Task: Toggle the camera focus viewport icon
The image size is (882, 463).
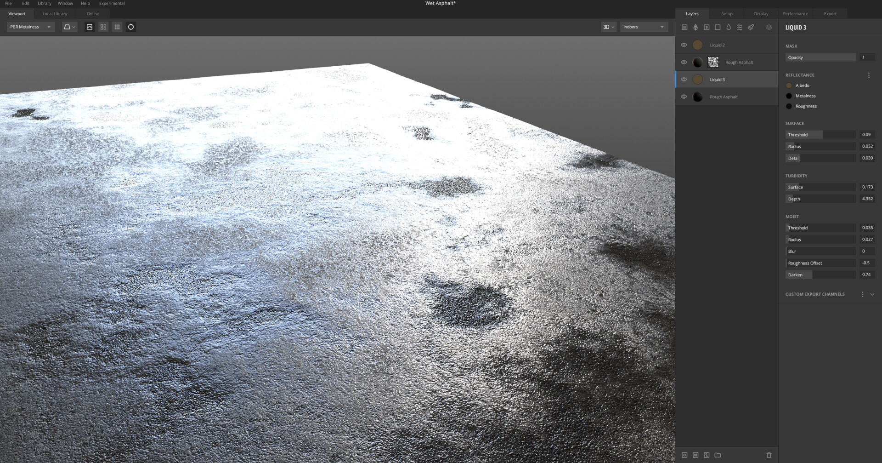Action: (x=131, y=27)
